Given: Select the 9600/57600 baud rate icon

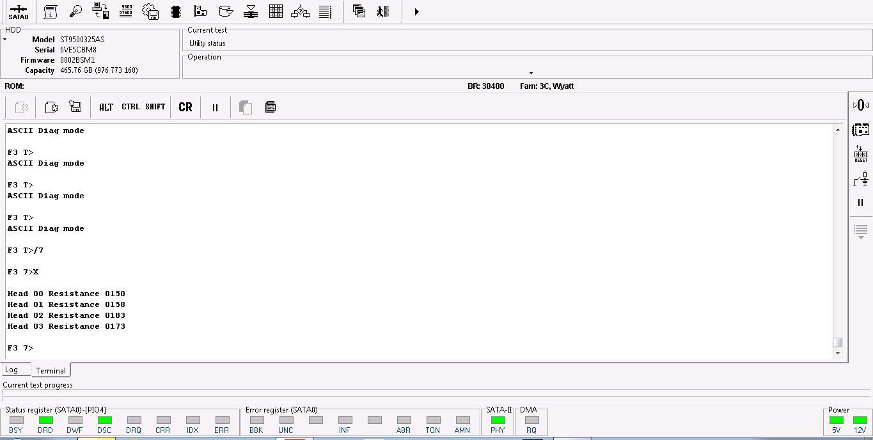Looking at the screenshot, I should [126, 12].
